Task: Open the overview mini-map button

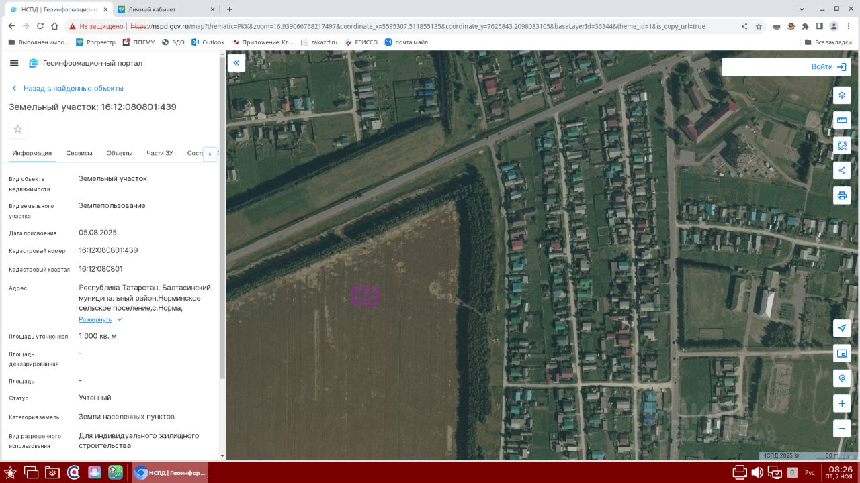Action: click(842, 353)
